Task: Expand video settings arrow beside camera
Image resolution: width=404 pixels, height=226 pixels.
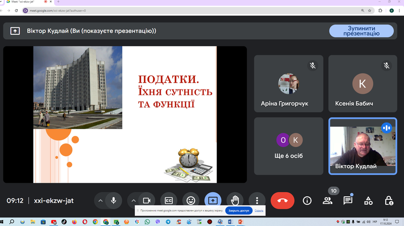Action: [x=133, y=200]
